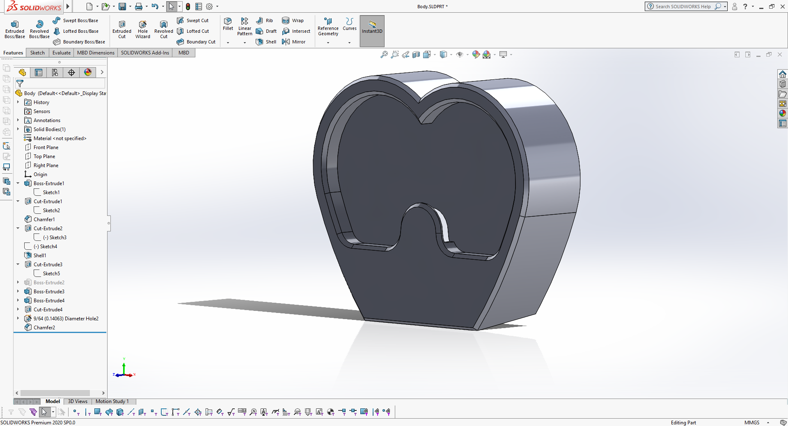Switch to the Sketch tab
The image size is (788, 426).
pyautogui.click(x=37, y=53)
